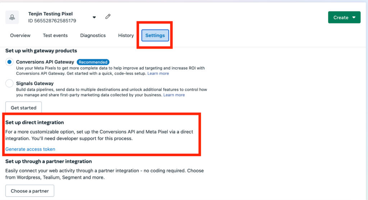
Task: Click Generate access token link
Action: tap(30, 149)
